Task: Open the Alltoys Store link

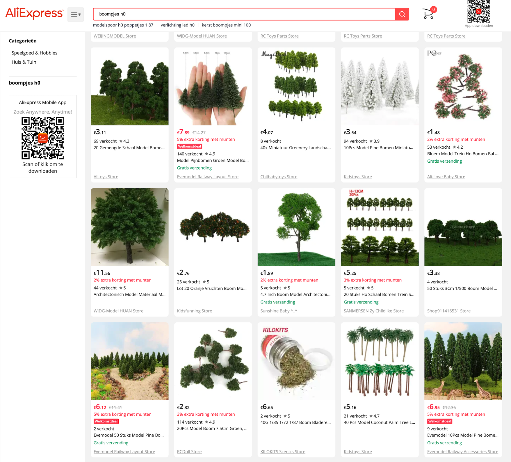Action: (x=106, y=177)
